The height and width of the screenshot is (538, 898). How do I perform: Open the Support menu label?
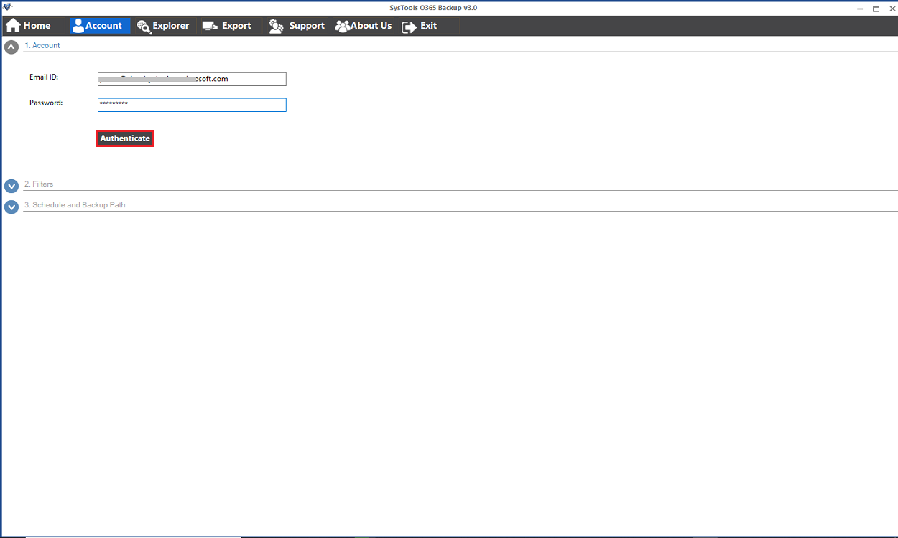pos(307,26)
